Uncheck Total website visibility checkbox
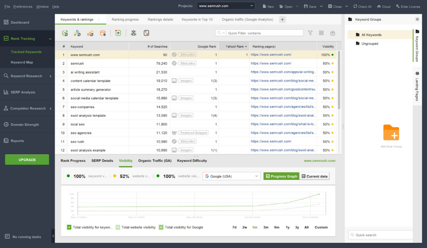 coord(118,227)
